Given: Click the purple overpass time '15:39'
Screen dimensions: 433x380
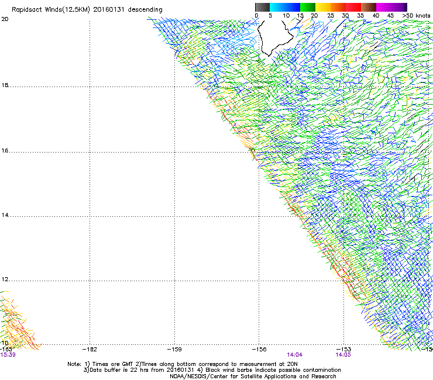Looking at the screenshot, I should pos(8,355).
